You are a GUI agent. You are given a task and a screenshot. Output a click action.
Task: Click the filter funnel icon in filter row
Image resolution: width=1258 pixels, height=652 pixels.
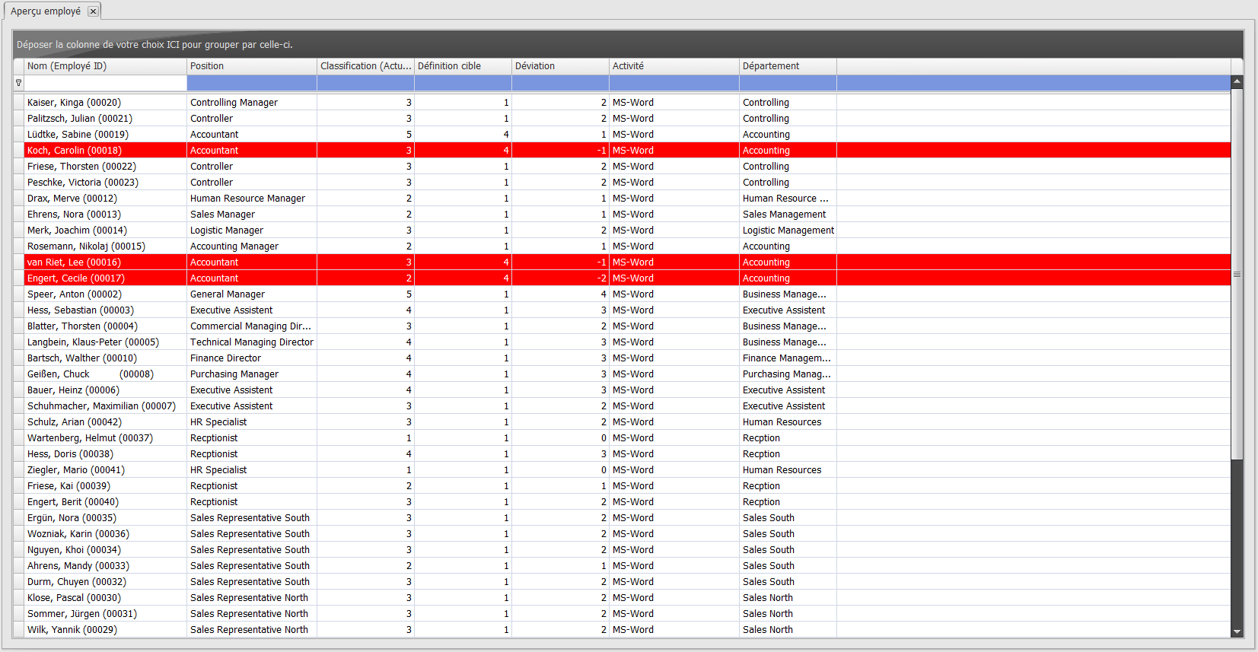18,83
